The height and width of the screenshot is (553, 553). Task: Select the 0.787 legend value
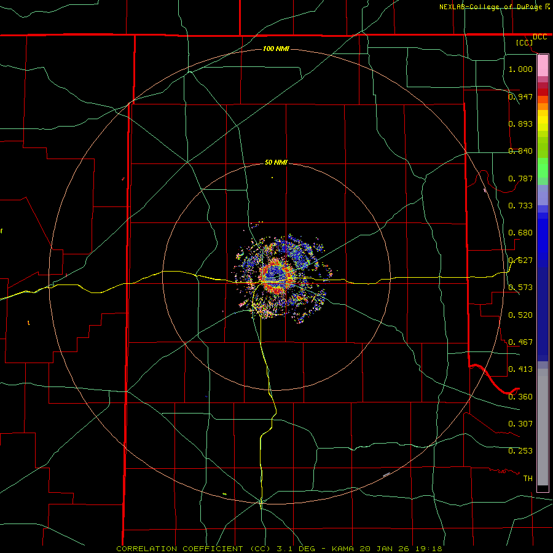coord(520,178)
